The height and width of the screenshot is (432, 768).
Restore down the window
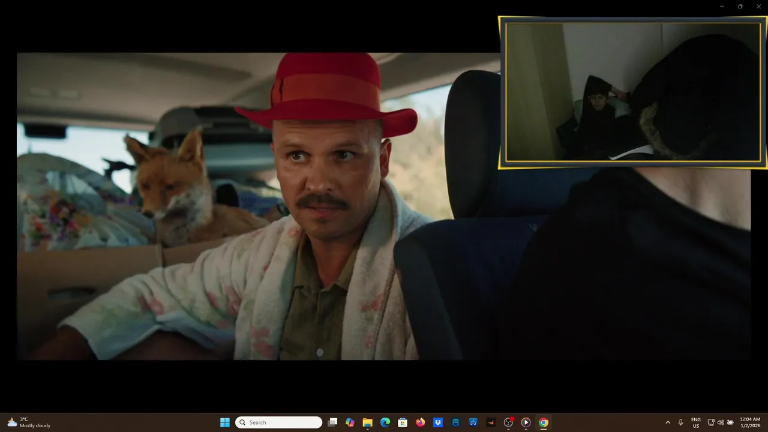740,7
